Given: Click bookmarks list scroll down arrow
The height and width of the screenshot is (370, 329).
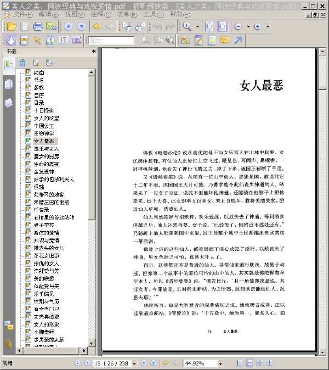Looking at the screenshot, I should pos(91,343).
